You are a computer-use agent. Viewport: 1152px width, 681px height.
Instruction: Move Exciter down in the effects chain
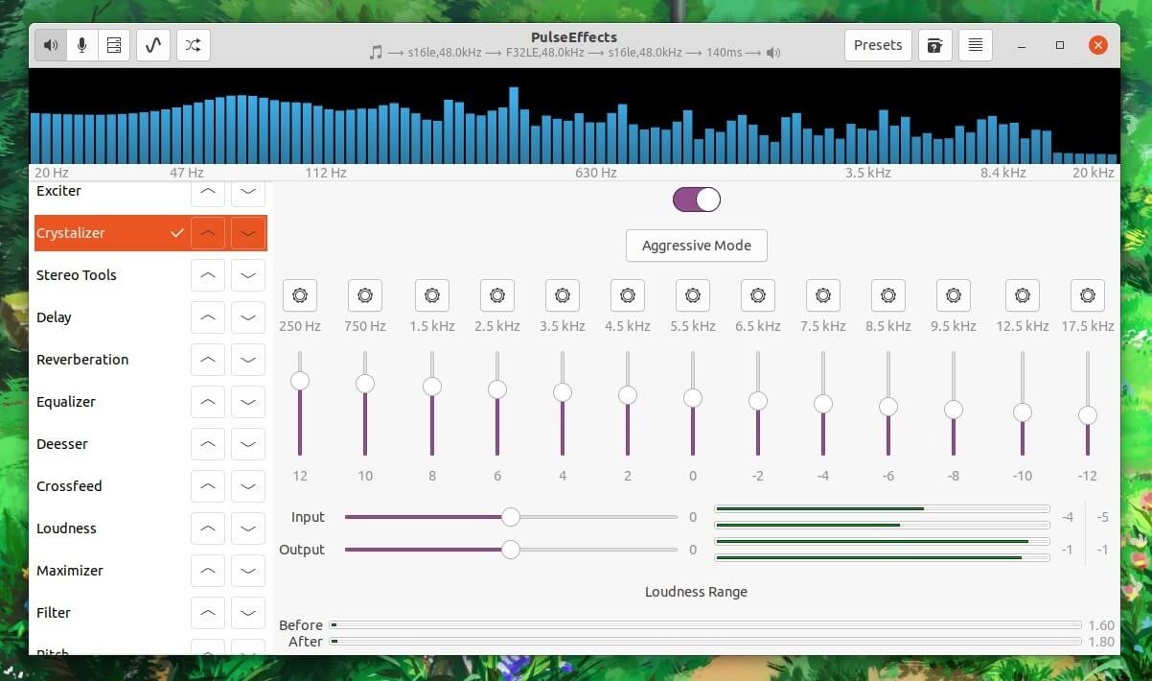(x=247, y=193)
